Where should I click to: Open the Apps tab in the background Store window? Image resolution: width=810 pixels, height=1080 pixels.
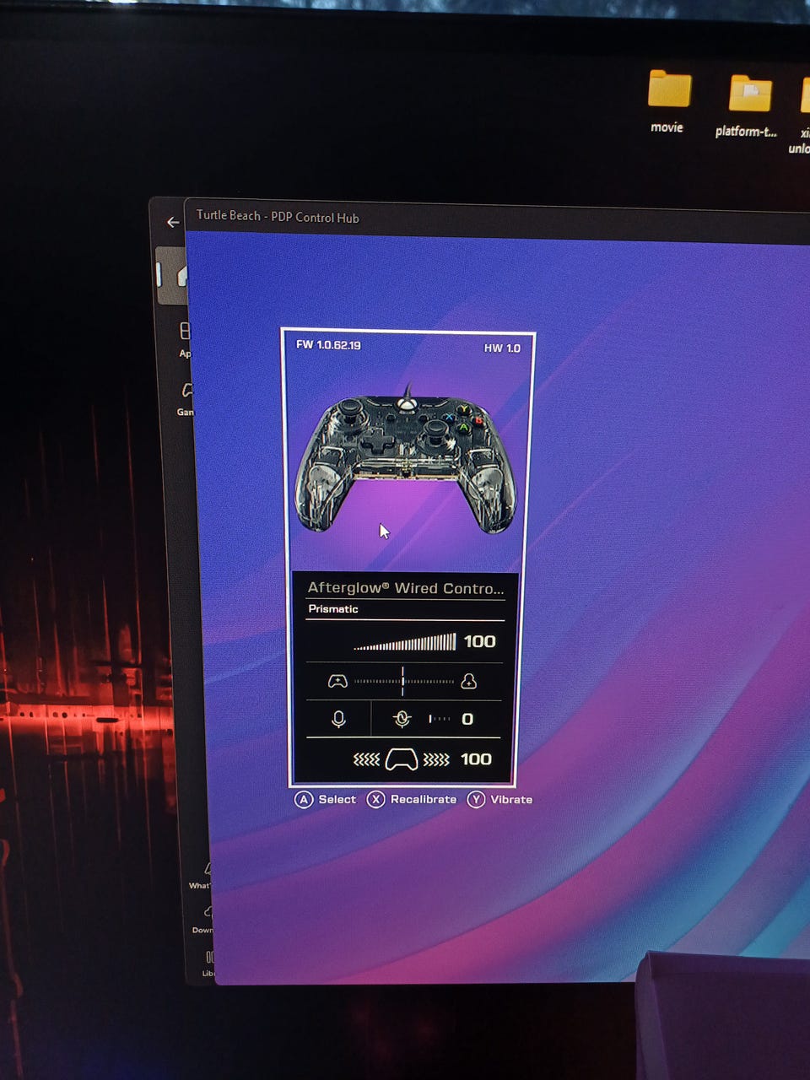185,339
